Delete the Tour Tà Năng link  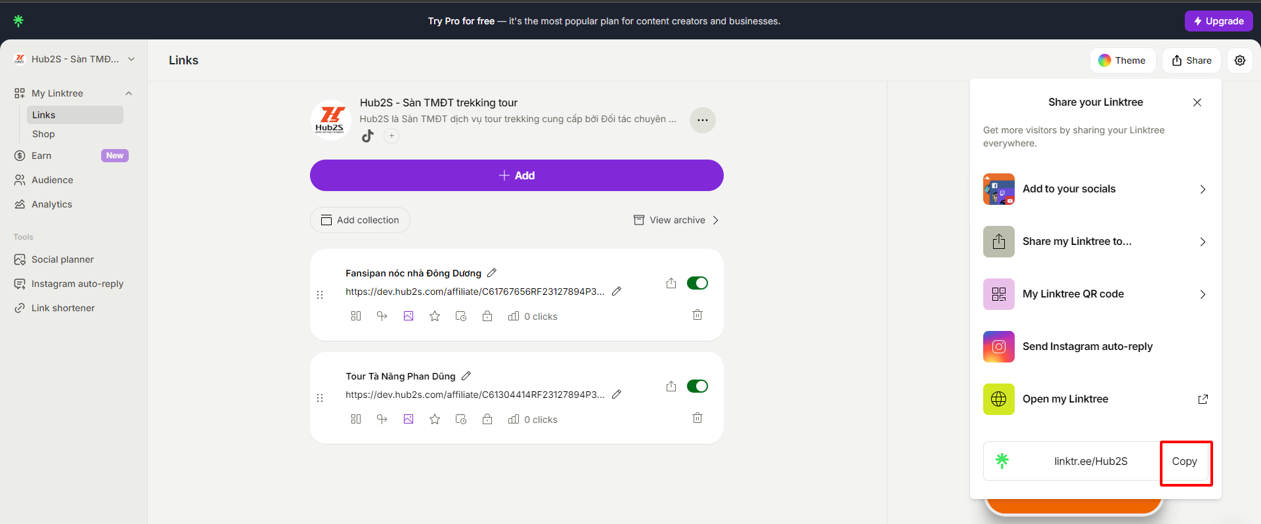click(x=697, y=418)
